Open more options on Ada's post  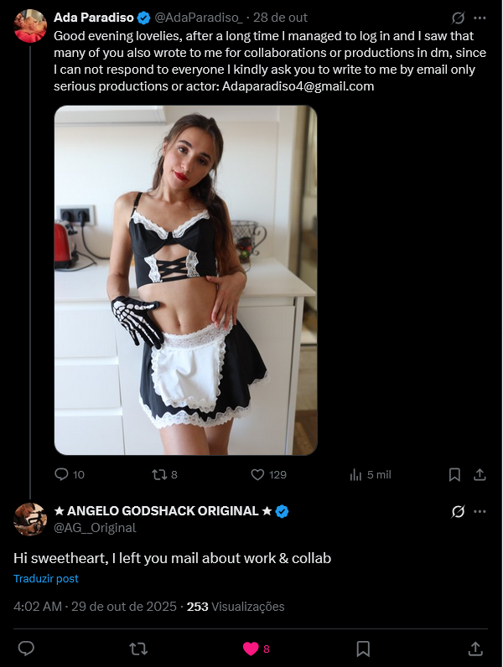(480, 18)
